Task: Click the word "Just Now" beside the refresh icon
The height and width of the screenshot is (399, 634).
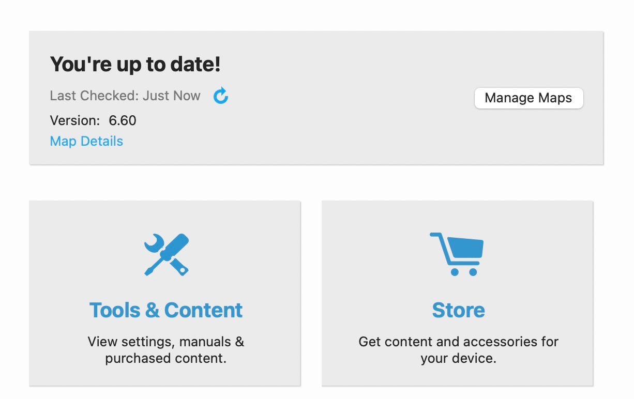Action: click(x=172, y=96)
